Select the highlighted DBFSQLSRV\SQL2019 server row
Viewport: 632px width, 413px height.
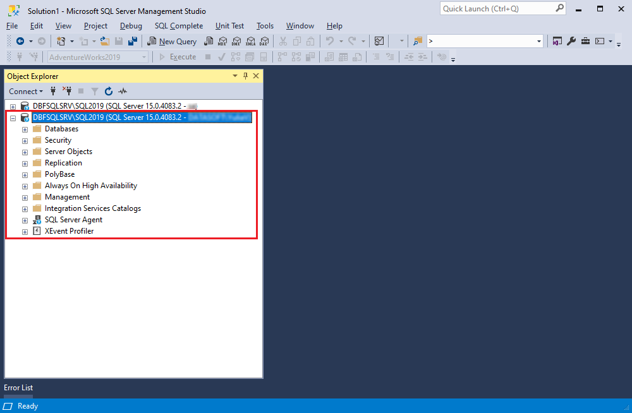click(x=142, y=117)
